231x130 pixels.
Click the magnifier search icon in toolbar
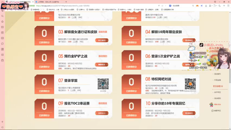[x=193, y=6]
